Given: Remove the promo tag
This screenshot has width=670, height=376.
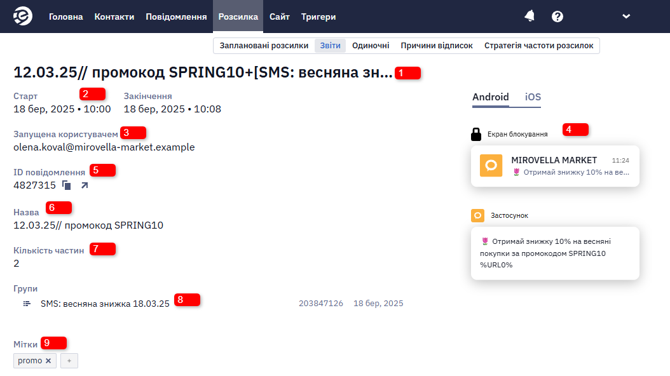Looking at the screenshot, I should point(48,361).
